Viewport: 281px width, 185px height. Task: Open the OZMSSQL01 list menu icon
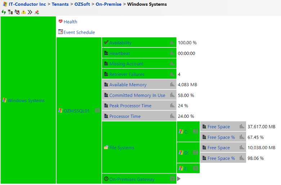click(97, 111)
